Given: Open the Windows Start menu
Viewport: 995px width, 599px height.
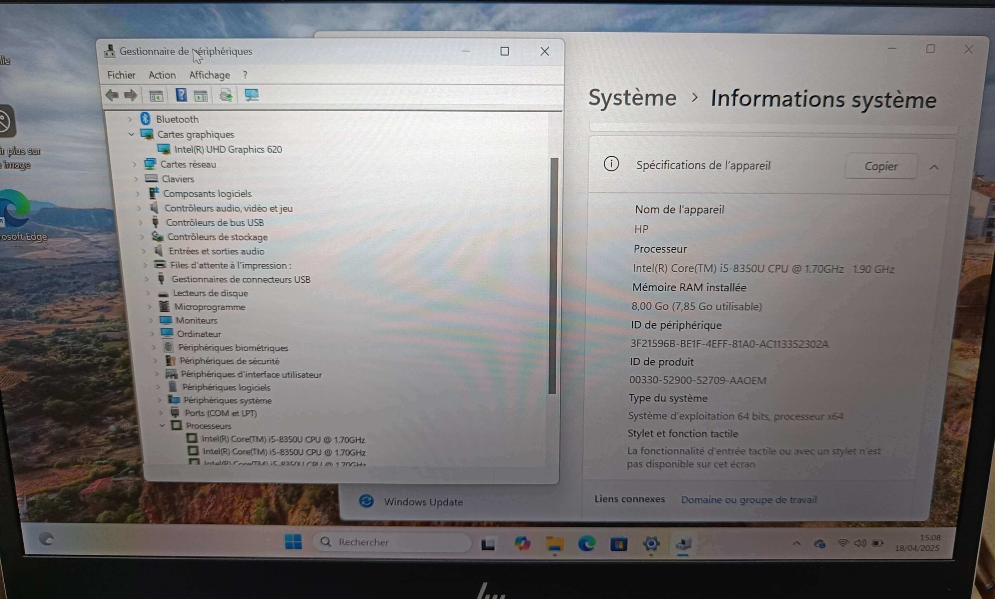Looking at the screenshot, I should point(293,542).
